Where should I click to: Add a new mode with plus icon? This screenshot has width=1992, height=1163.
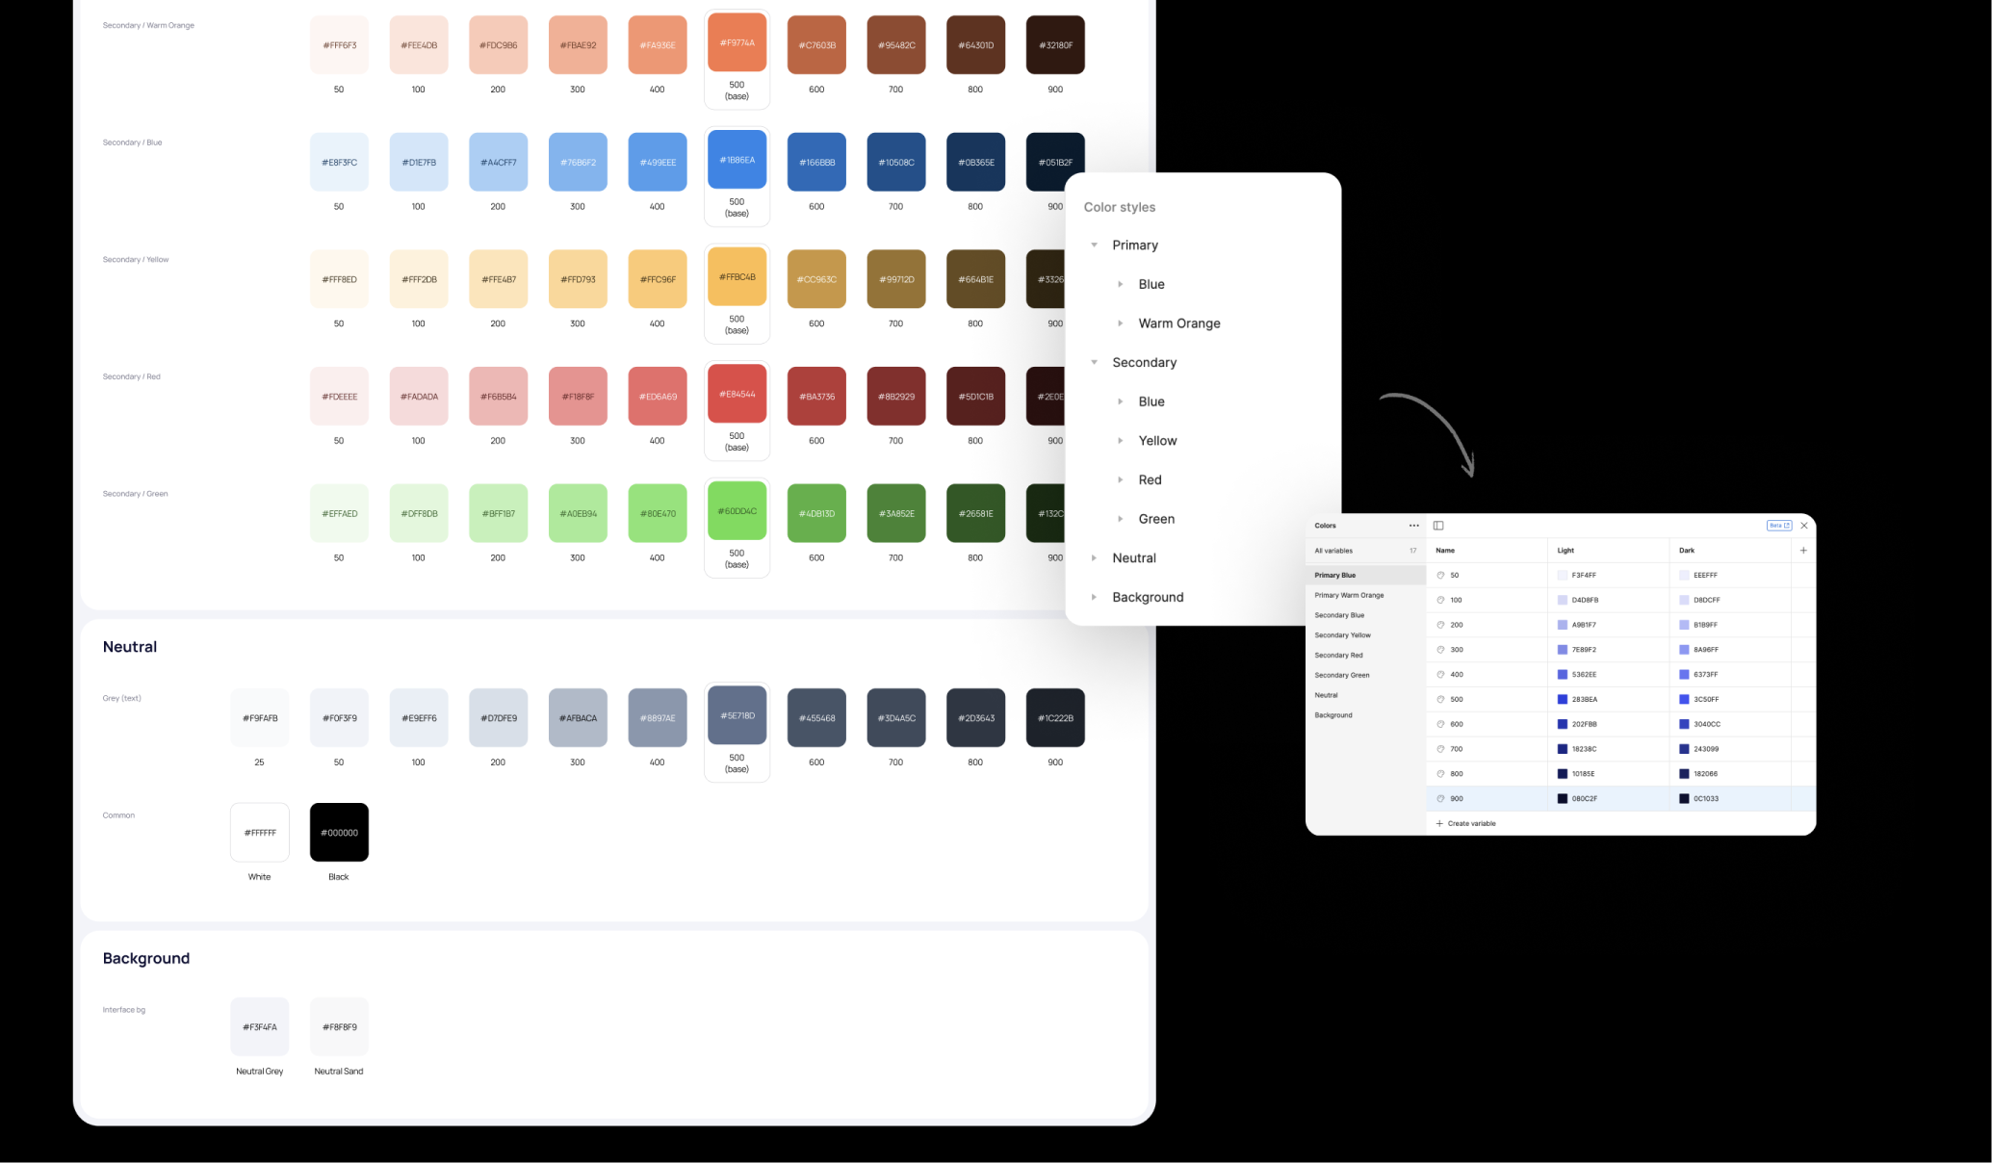[x=1803, y=551]
